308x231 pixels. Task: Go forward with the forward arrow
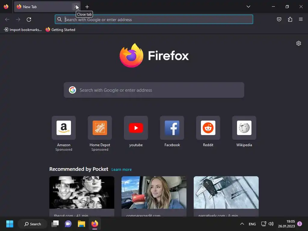pyautogui.click(x=18, y=20)
